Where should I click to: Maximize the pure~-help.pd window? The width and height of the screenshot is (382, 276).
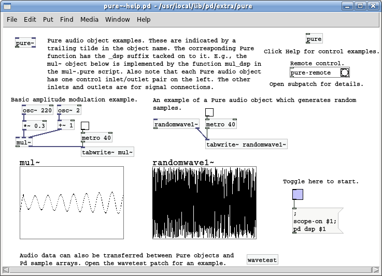click(360, 6)
